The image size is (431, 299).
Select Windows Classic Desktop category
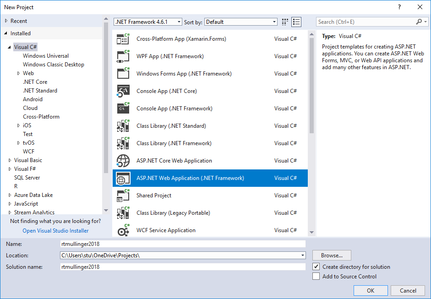(x=54, y=64)
